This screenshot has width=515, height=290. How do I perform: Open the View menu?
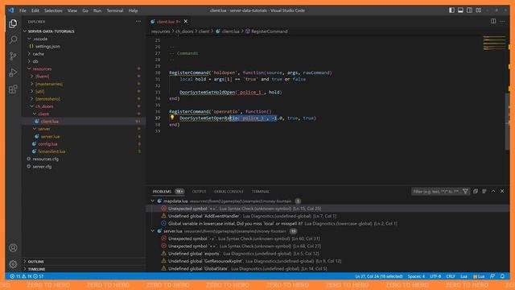click(72, 10)
